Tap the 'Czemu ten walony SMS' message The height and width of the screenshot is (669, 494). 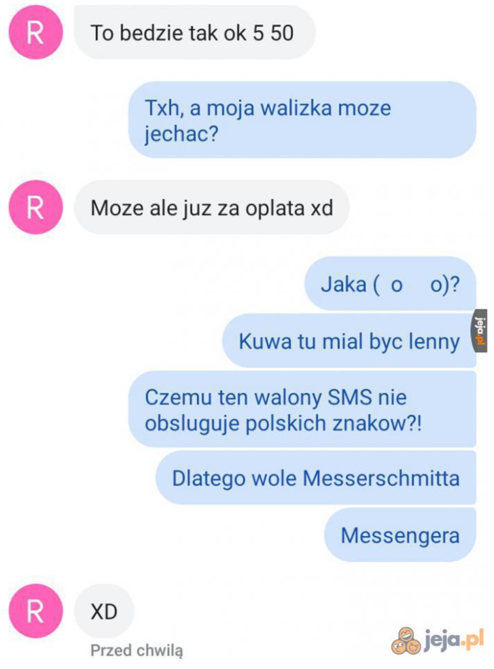click(x=302, y=409)
